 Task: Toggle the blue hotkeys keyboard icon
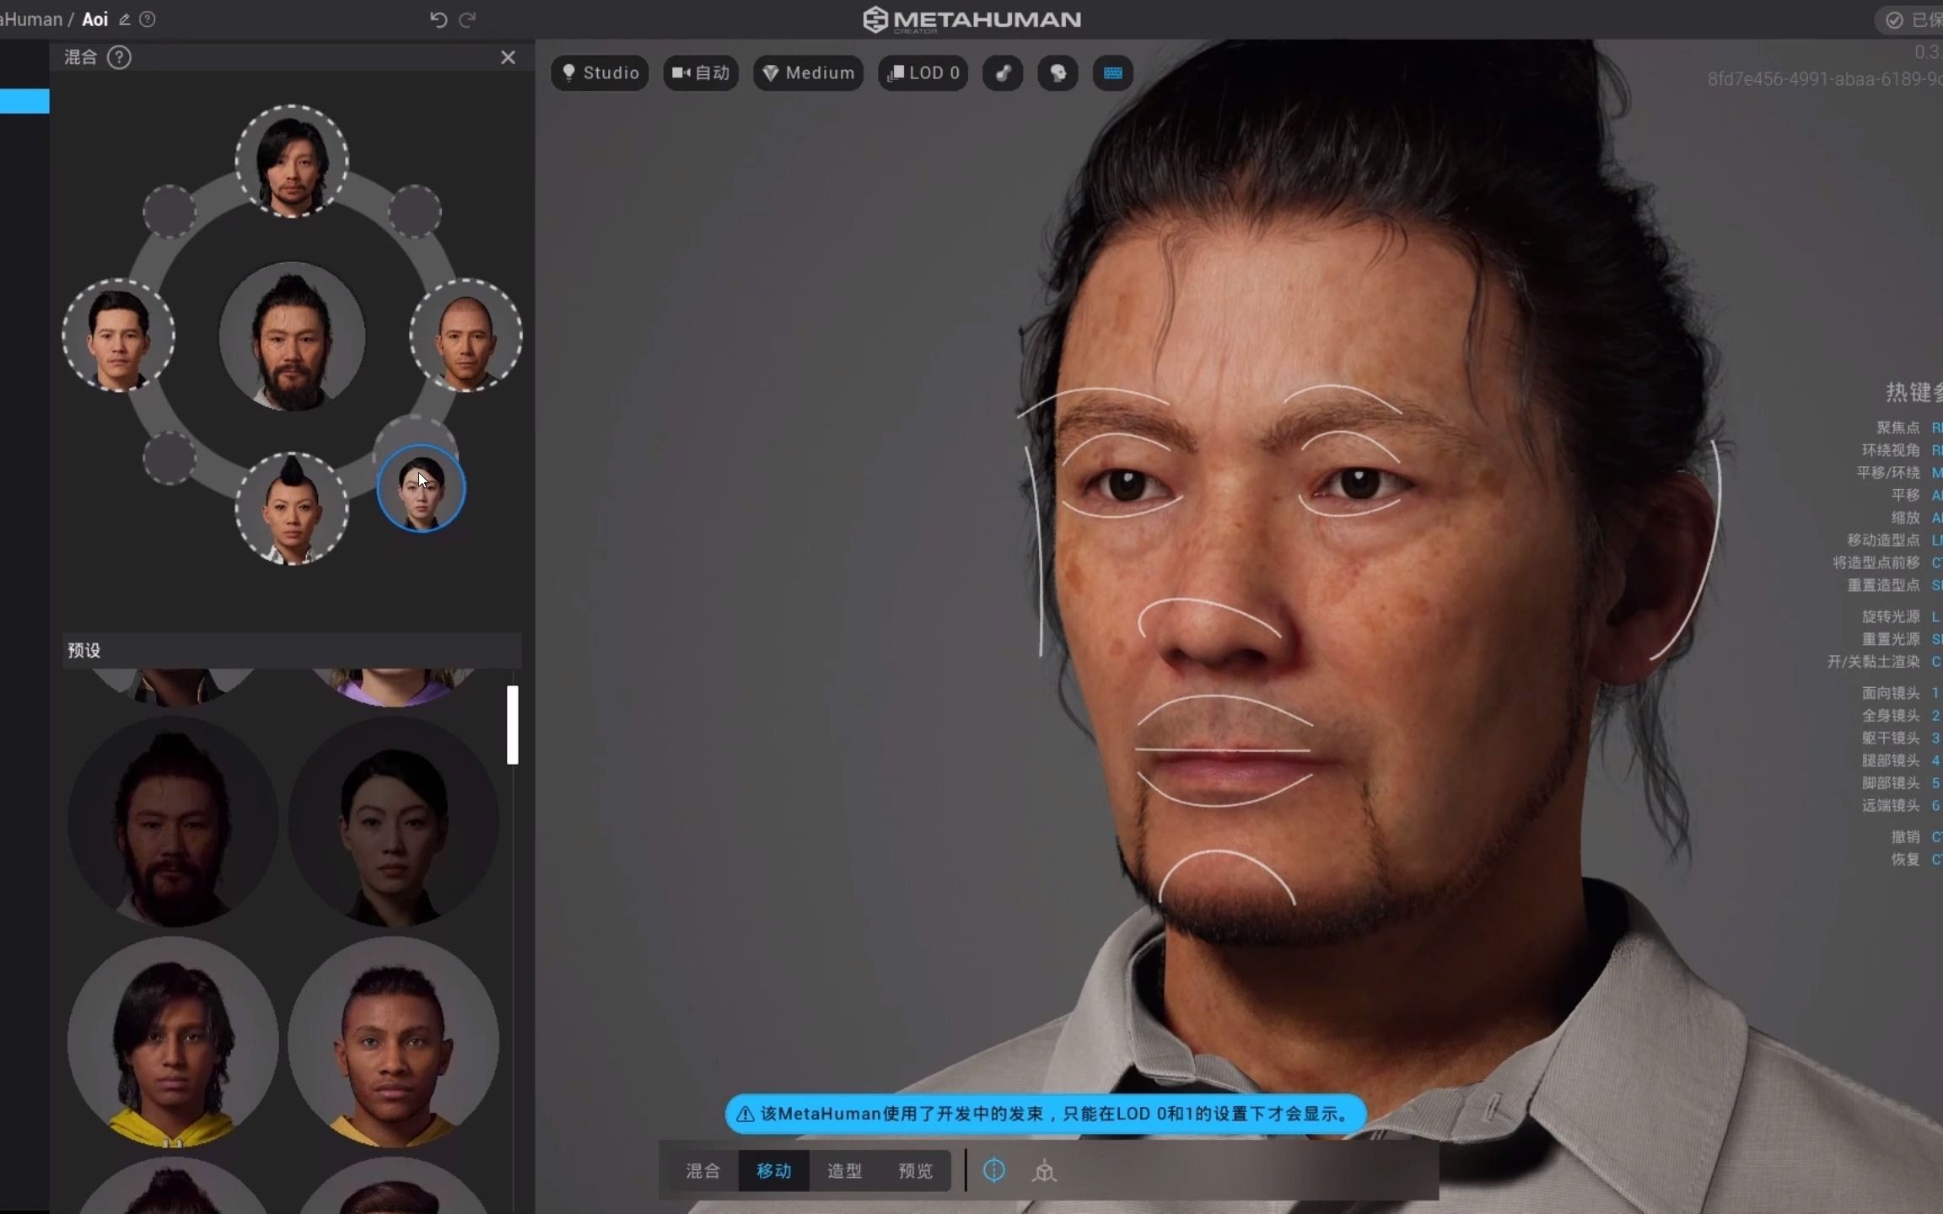[x=1112, y=73]
